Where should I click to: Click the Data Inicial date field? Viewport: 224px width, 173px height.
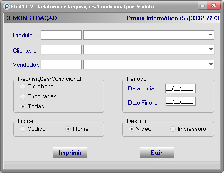(180, 88)
